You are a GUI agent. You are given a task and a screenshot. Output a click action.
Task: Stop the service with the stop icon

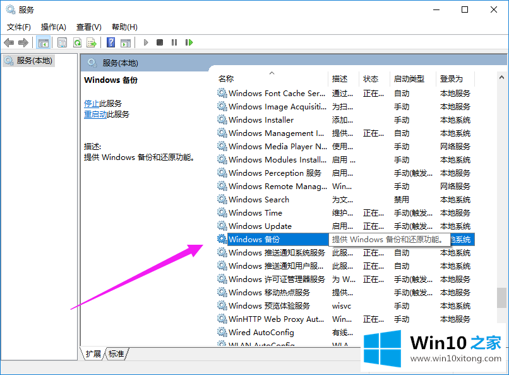coord(160,42)
